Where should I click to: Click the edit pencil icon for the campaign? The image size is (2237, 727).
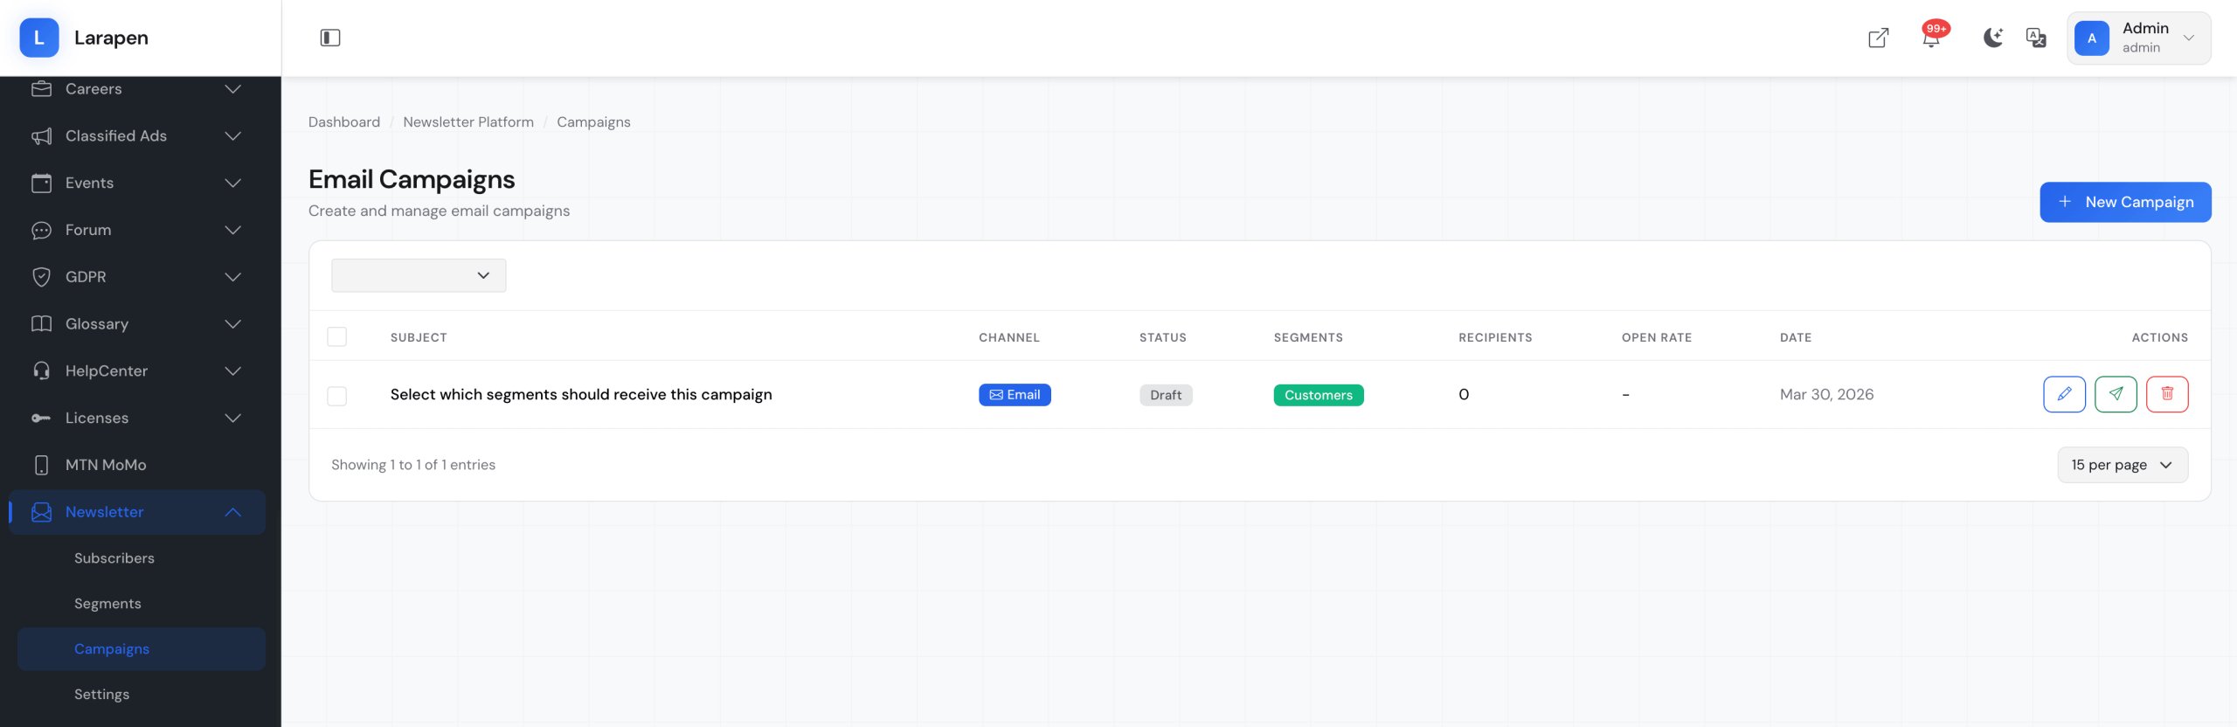pos(2064,394)
